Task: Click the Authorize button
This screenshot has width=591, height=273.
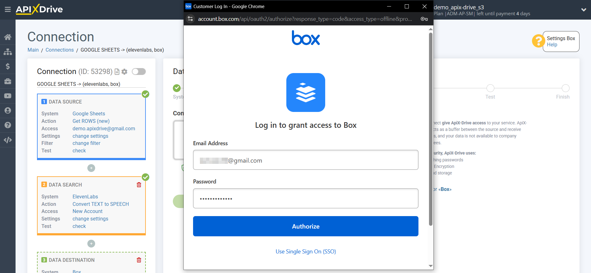Action: click(x=306, y=226)
